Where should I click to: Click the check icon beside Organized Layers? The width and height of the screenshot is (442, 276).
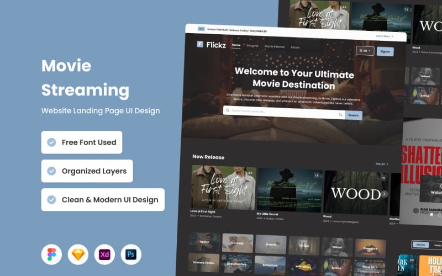click(x=51, y=171)
